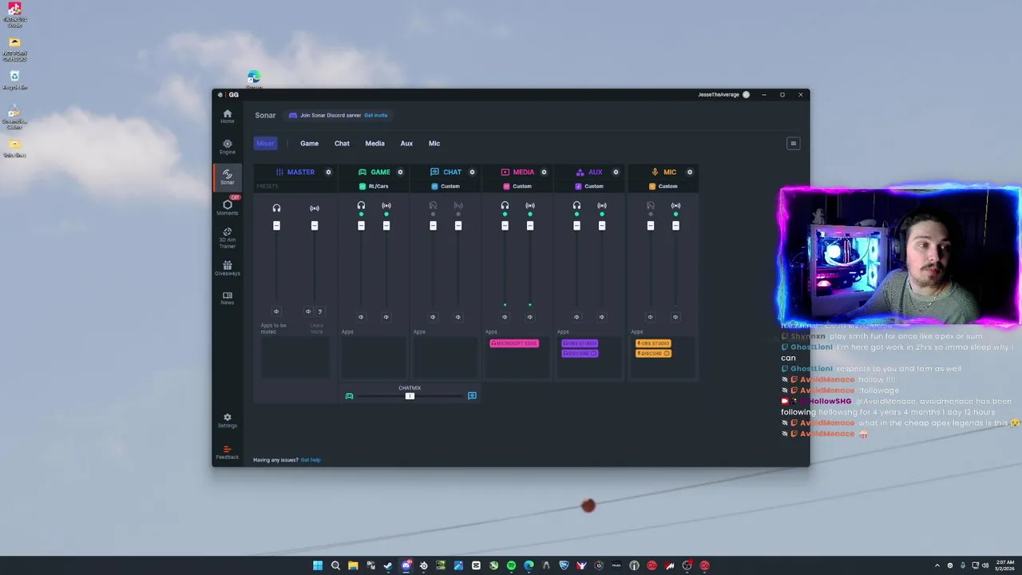
Task: Click the Discord chip in Mic apps
Action: [653, 353]
